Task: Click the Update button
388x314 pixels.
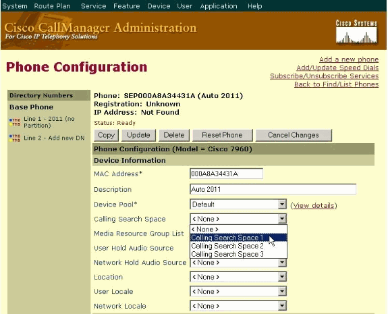Action: click(x=138, y=135)
